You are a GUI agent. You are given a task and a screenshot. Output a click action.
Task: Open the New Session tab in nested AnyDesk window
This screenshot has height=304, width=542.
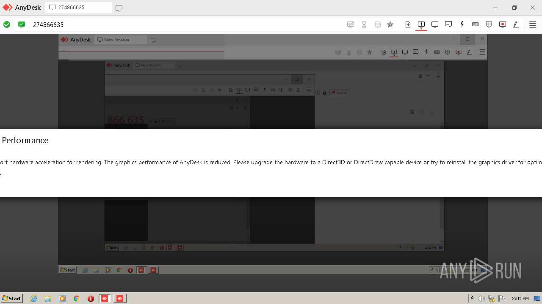121,40
